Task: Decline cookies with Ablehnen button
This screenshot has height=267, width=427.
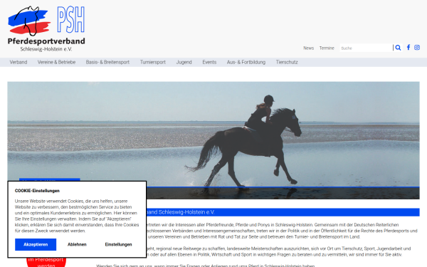Action: pyautogui.click(x=77, y=244)
